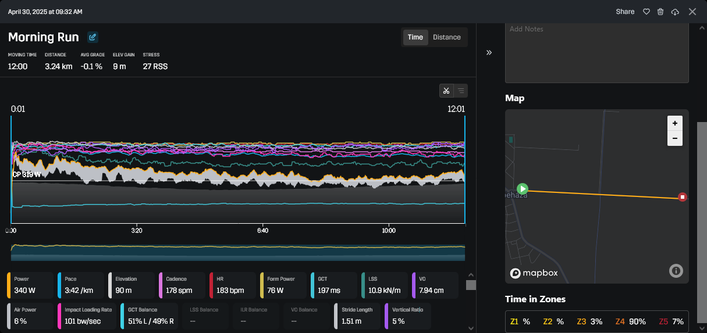Activate the scissors crop tool above chart
Screen dimensions: 707x333
446,91
